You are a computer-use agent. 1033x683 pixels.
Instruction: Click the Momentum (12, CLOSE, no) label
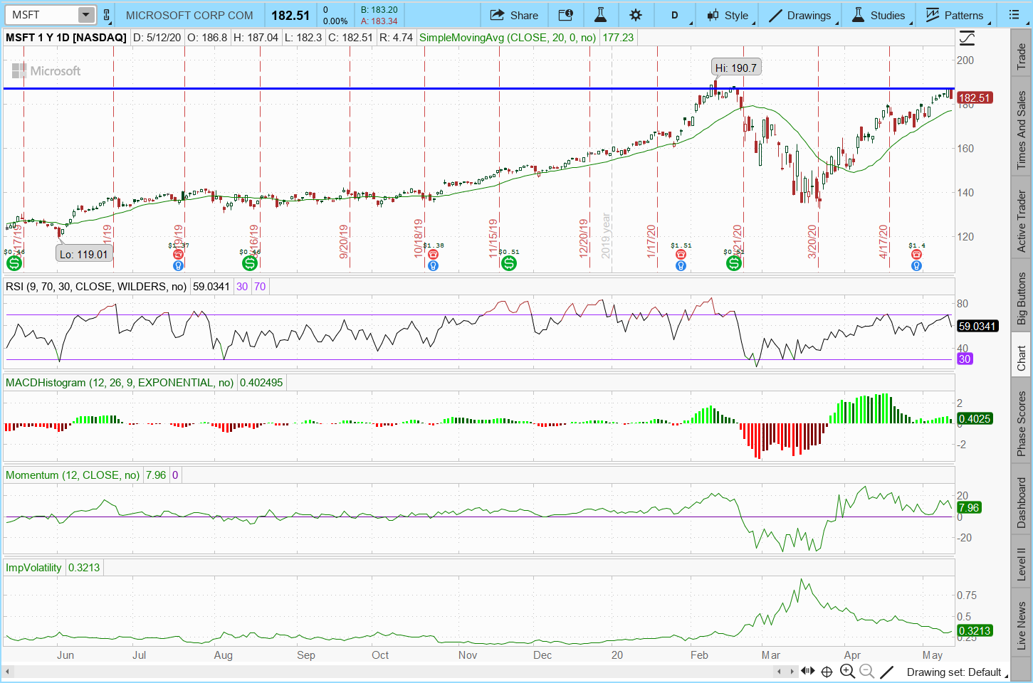point(73,475)
